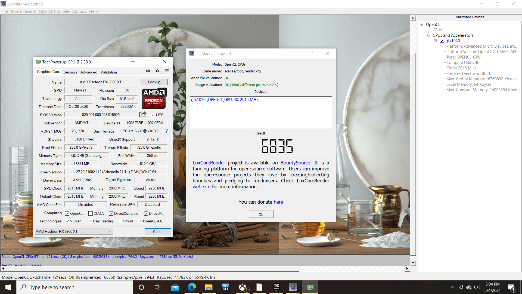Toggle the CUDA checkbox
This screenshot has height=294, width=522.
pos(91,213)
